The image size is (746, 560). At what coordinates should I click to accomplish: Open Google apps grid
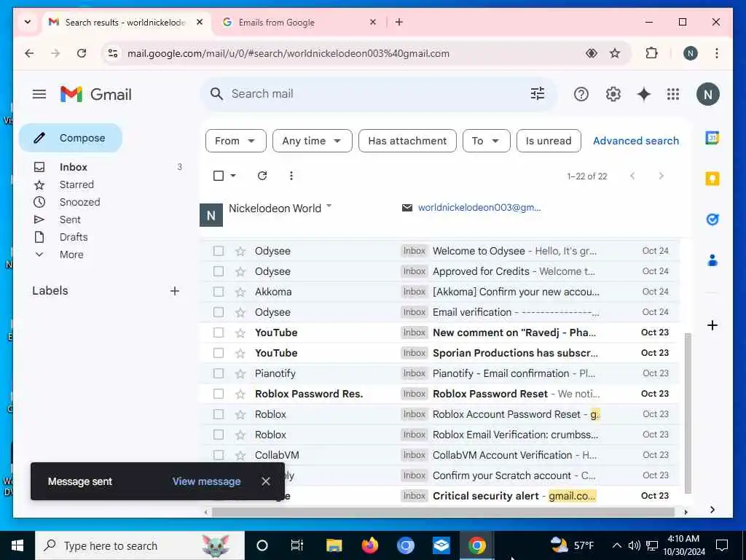(x=672, y=94)
